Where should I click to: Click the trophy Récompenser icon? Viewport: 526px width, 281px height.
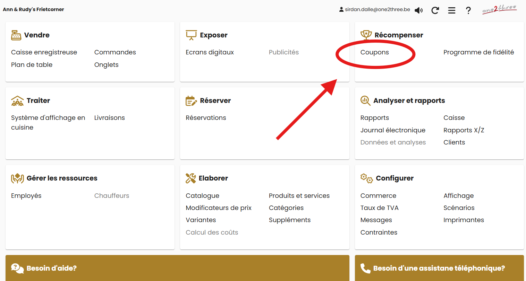point(366,35)
